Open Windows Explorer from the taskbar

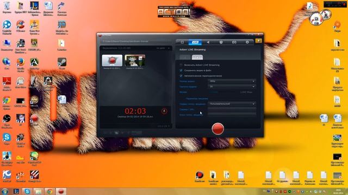click(39, 191)
